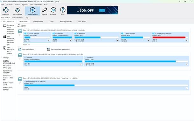Click the Aggiornamenti refresh toolbar icon
The height and width of the screenshot is (121, 194).
pyautogui.click(x=33, y=10)
